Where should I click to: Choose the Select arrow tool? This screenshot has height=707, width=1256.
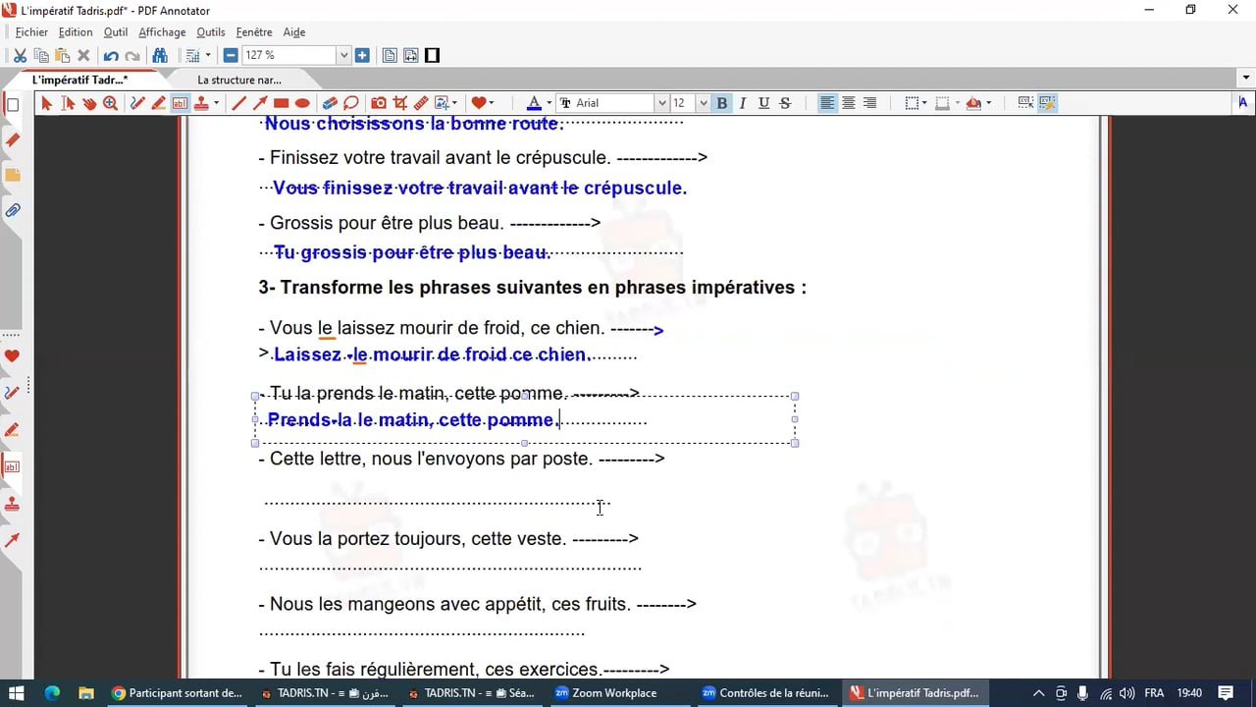coord(46,103)
